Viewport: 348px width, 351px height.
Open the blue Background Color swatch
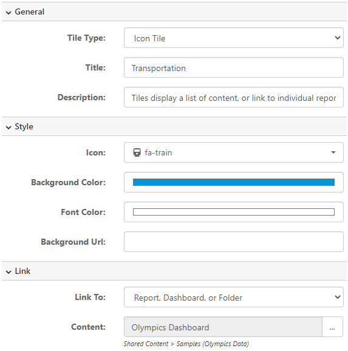click(x=234, y=182)
